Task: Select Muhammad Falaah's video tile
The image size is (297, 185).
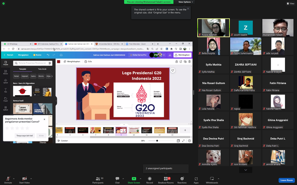Action: pos(278,28)
